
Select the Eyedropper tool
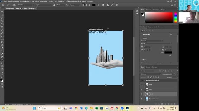coord(2,30)
